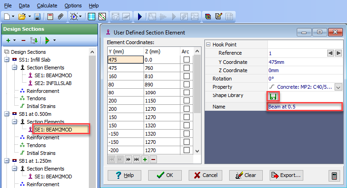
Task: Go to previous hook point reference
Action: pyautogui.click(x=330, y=53)
